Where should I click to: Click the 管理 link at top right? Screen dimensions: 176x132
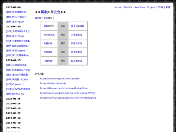(168, 7)
